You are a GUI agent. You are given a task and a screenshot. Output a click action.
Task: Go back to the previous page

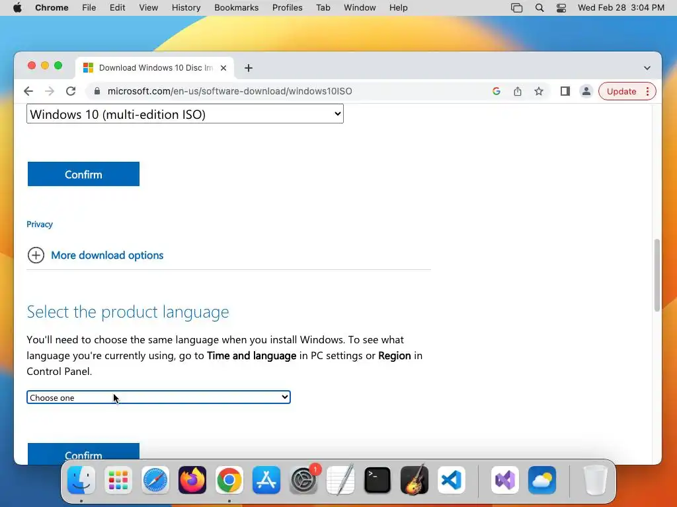tap(28, 91)
